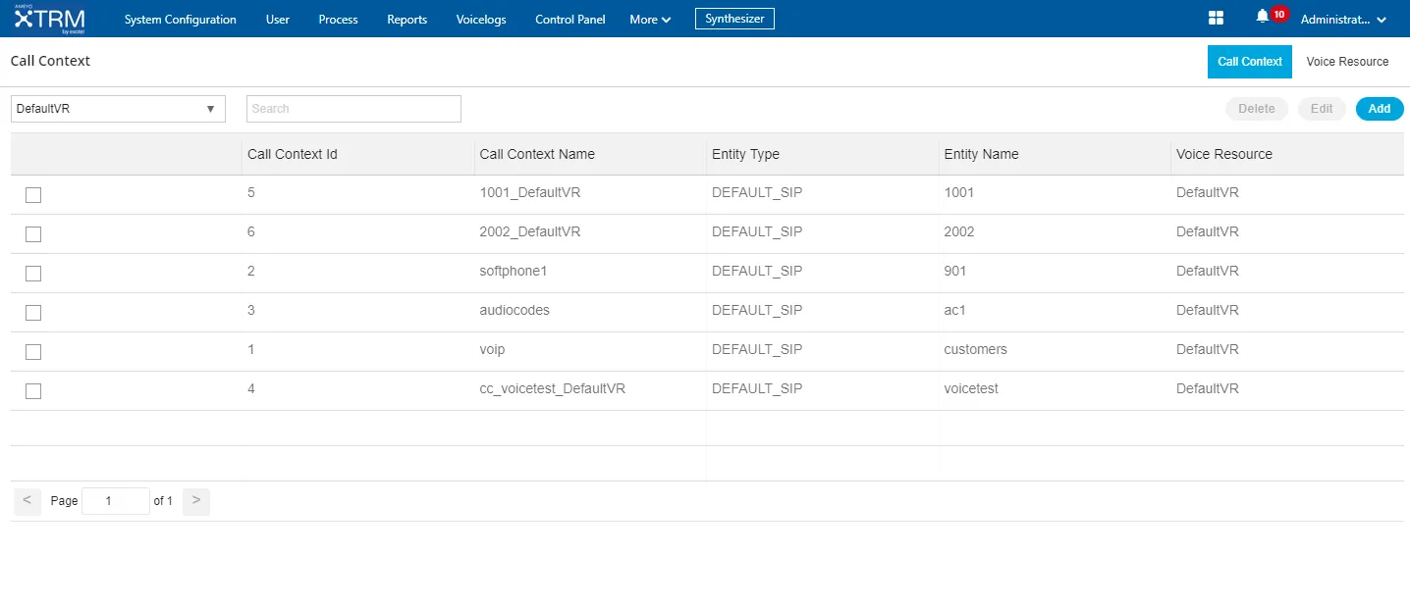Select the softphone1 row checkbox
1410x608 pixels.
pos(33,274)
